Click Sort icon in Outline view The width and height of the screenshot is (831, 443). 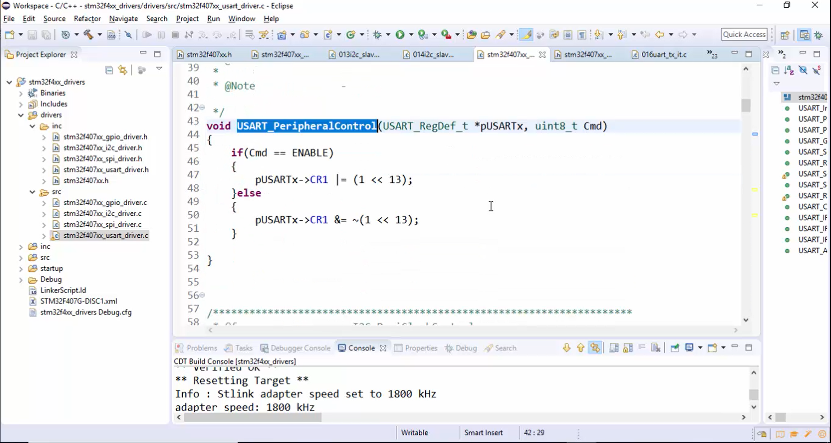pyautogui.click(x=789, y=70)
